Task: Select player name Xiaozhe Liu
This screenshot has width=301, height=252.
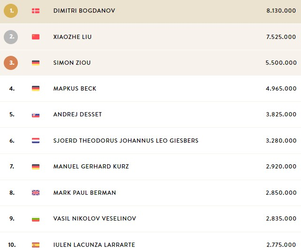Action: click(x=72, y=37)
